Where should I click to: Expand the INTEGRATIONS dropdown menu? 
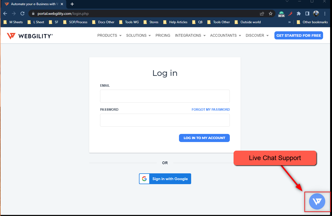click(190, 35)
